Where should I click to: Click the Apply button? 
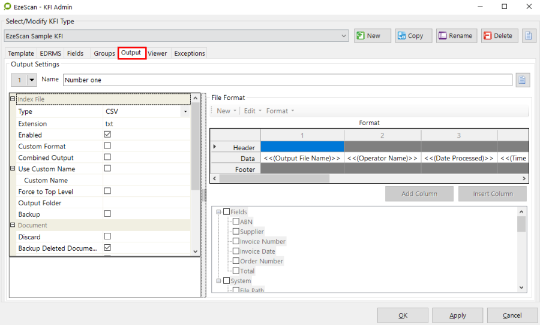coord(457,315)
